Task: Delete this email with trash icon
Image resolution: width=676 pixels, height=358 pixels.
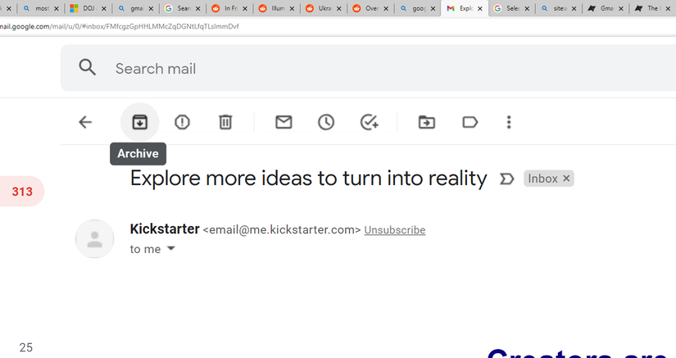Action: pyautogui.click(x=225, y=122)
